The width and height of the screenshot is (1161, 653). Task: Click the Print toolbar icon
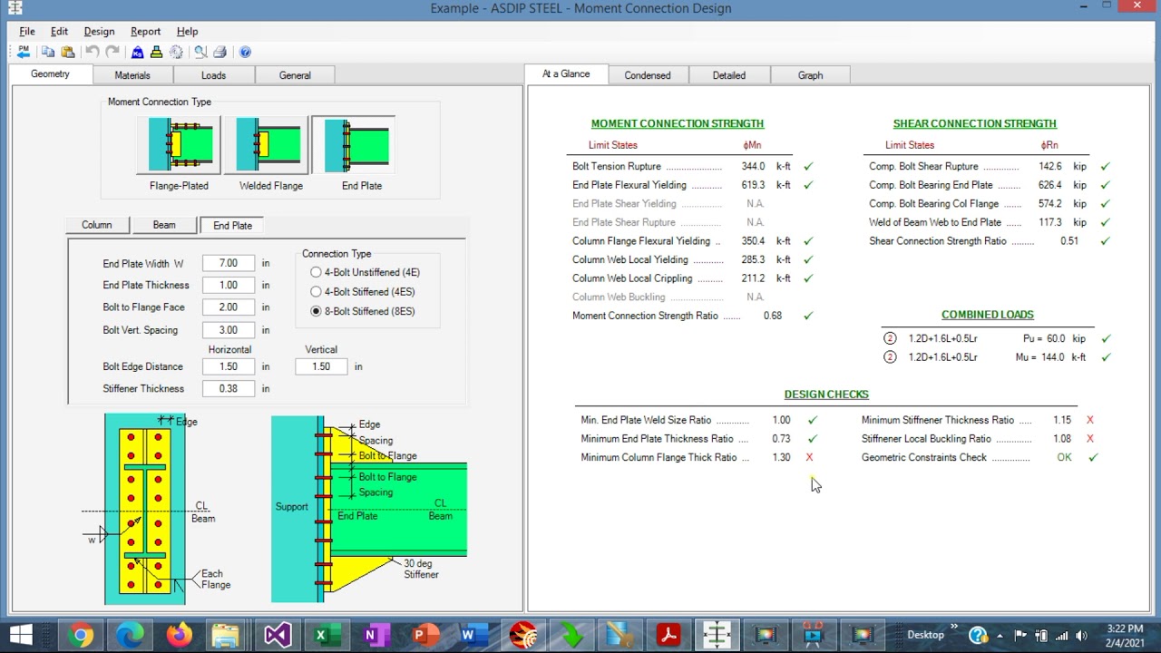[220, 53]
